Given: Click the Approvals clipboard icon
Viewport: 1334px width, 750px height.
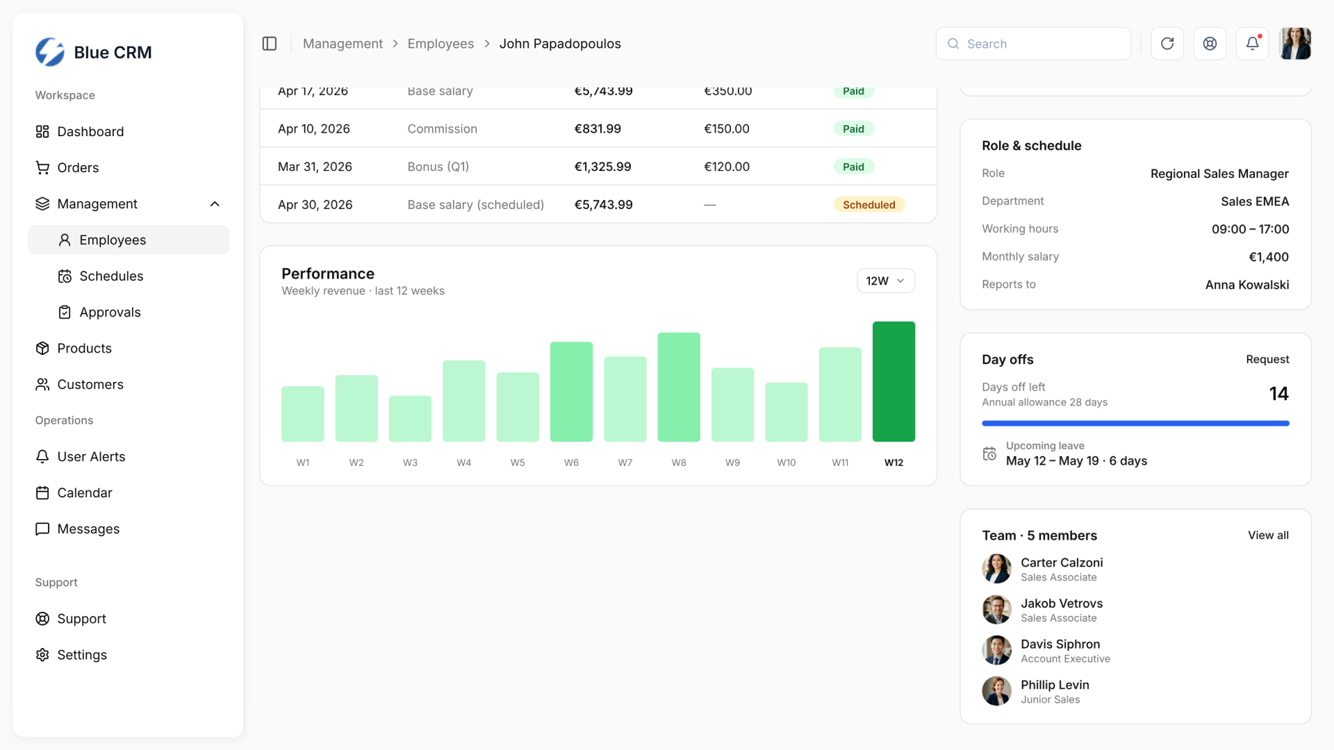Looking at the screenshot, I should 65,312.
